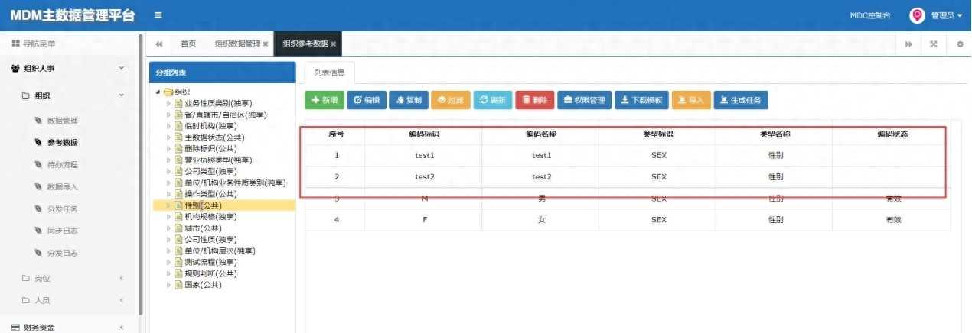Click the tabs scroll-right double arrow icon
This screenshot has width=972, height=333.
[908, 44]
